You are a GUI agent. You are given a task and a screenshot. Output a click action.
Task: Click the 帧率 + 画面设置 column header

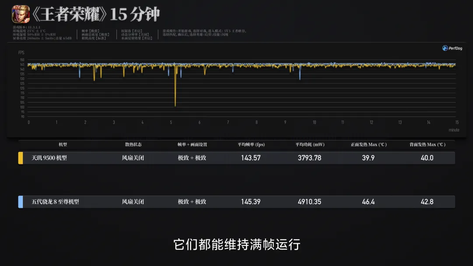192,145
